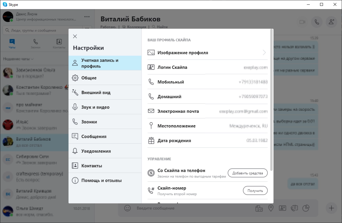Click the dialpad button beside search

pyautogui.click(x=87, y=29)
